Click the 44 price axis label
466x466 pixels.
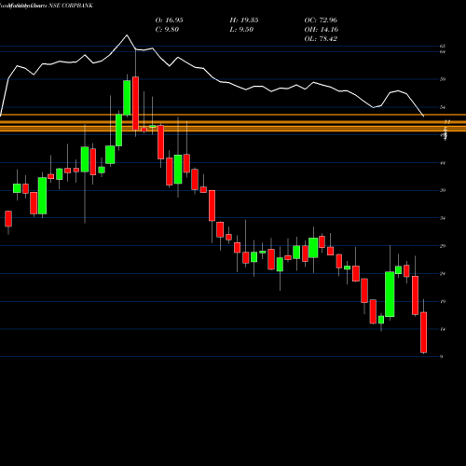(x=443, y=163)
